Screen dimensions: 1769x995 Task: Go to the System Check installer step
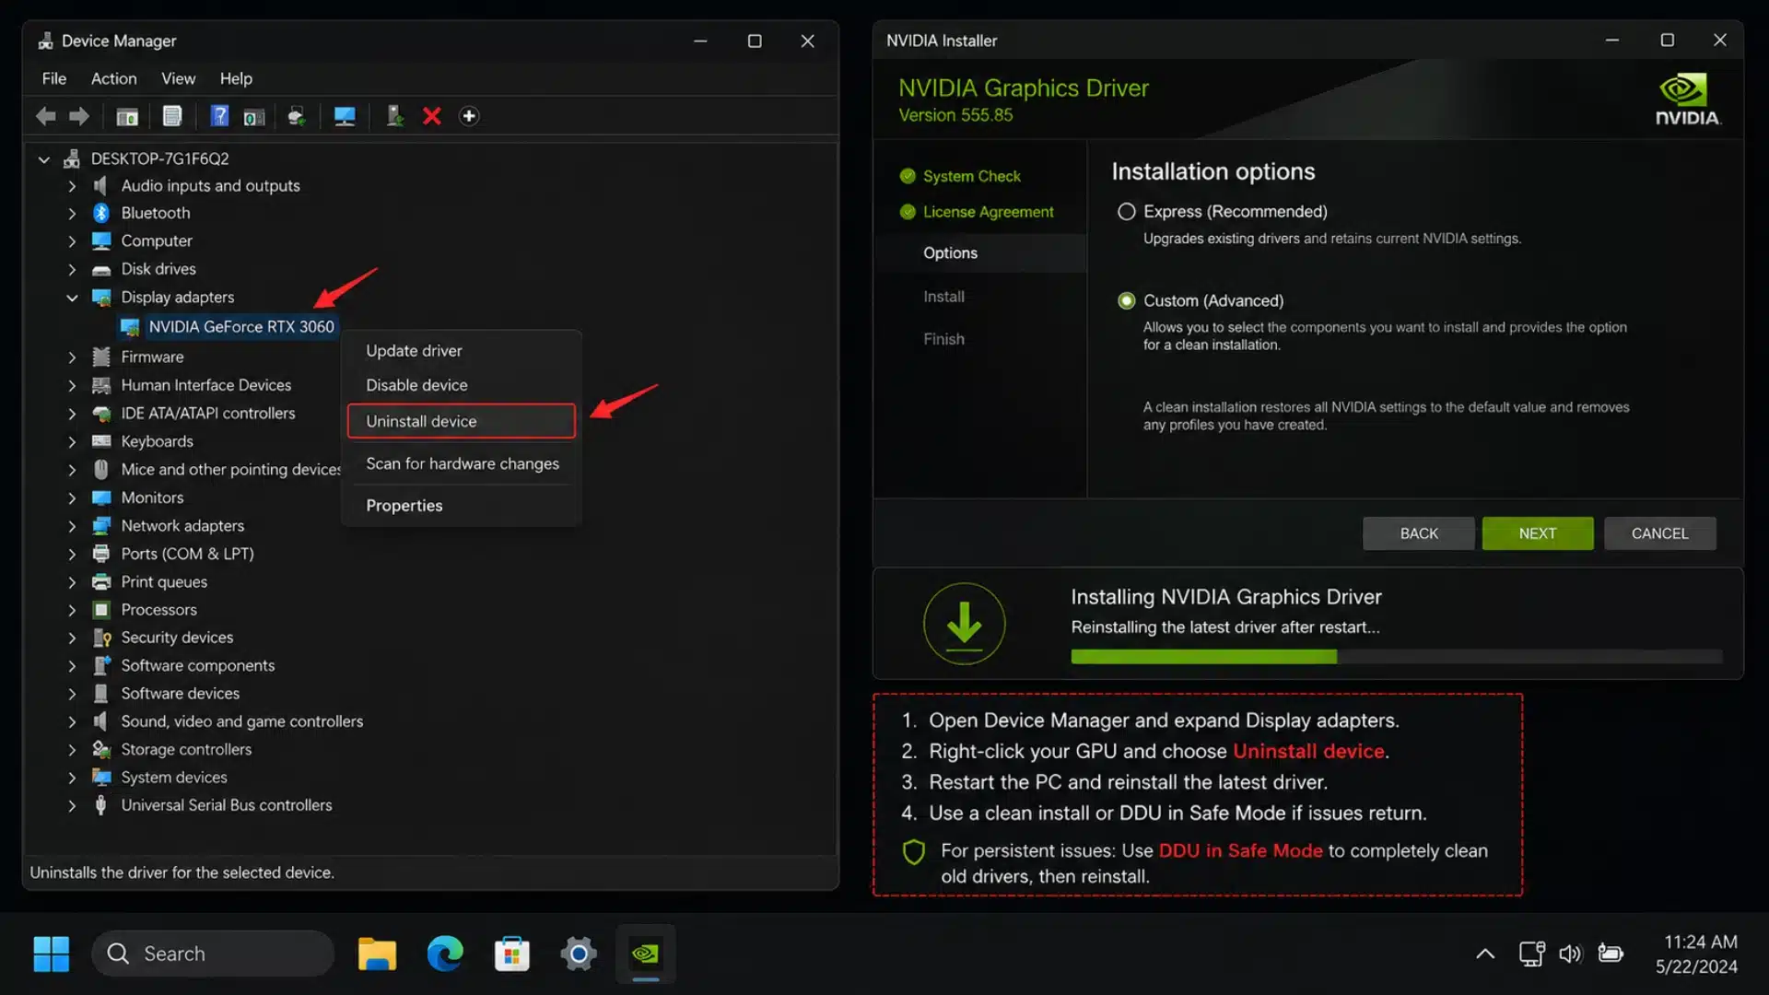tap(971, 176)
